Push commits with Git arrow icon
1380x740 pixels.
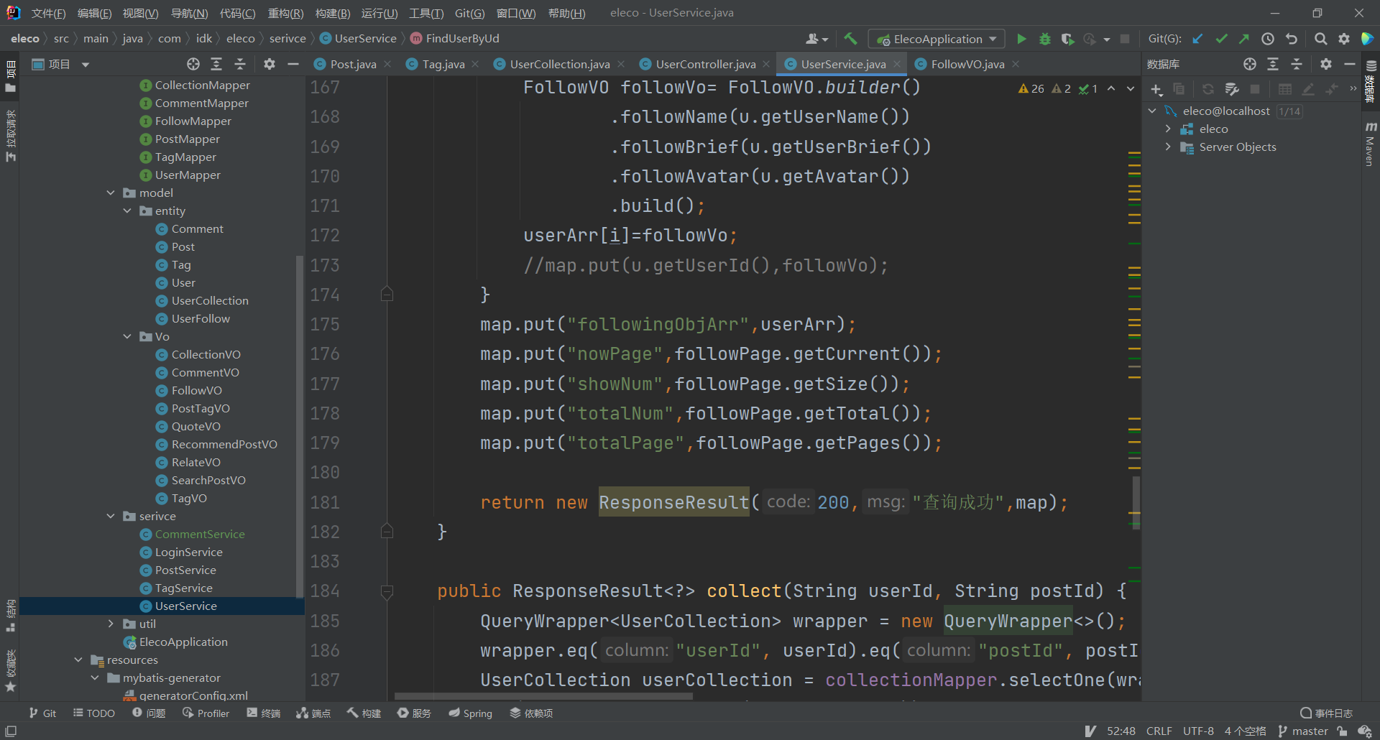(1244, 39)
